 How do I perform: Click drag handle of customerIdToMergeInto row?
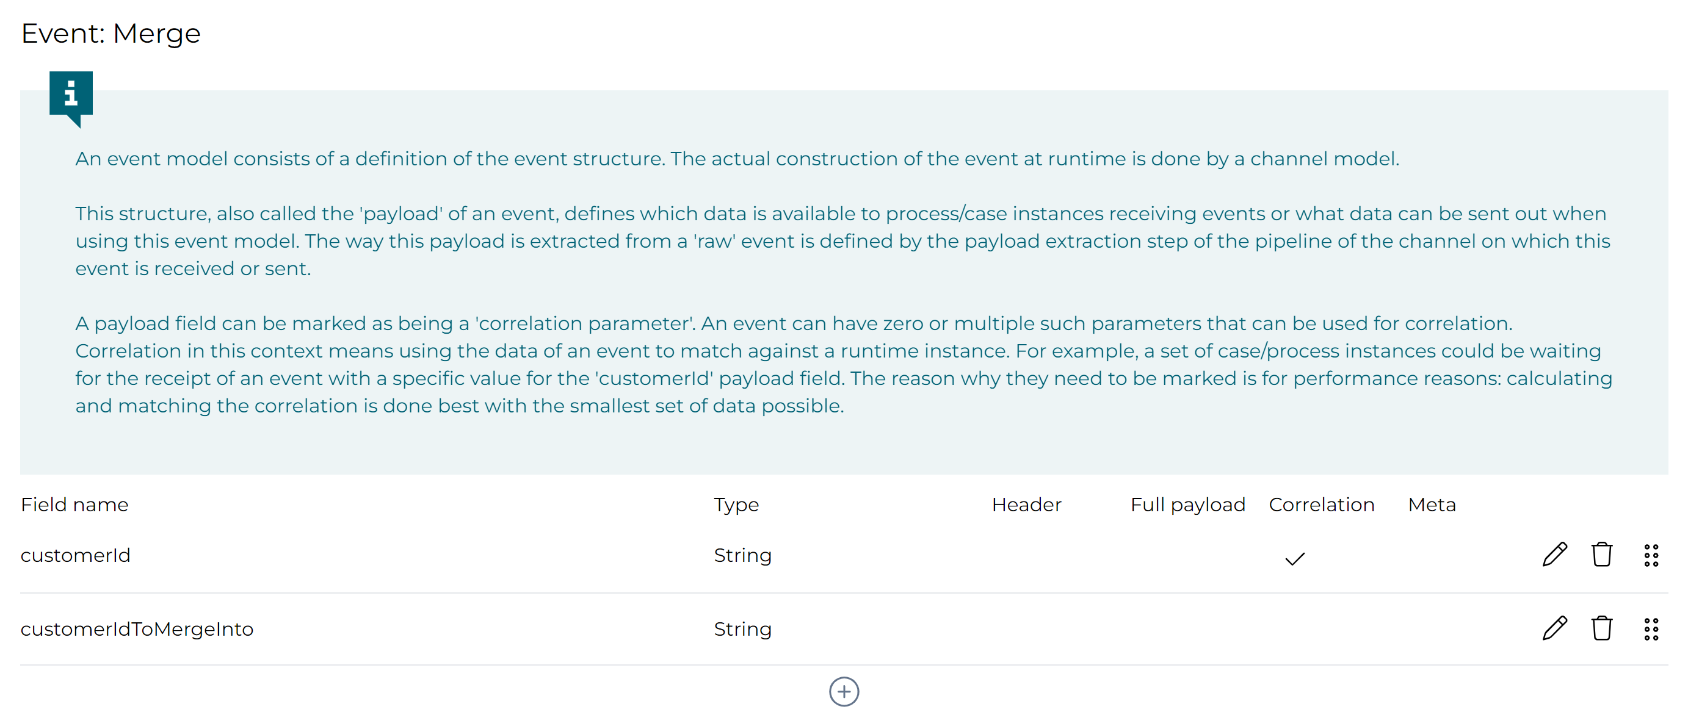point(1651,629)
